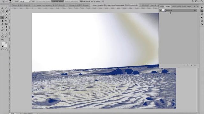Select the Line tool
The image size is (204, 114).
pos(6,33)
